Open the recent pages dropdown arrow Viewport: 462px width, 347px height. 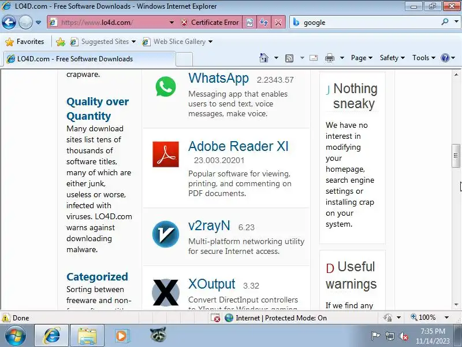(38, 23)
